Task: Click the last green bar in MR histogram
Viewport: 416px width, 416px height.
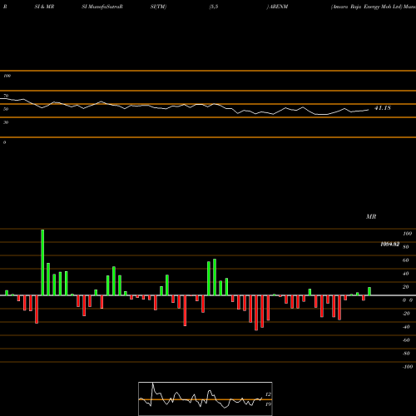Action: click(x=369, y=291)
